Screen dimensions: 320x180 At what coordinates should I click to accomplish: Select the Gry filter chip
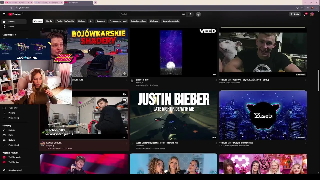[x=91, y=21]
